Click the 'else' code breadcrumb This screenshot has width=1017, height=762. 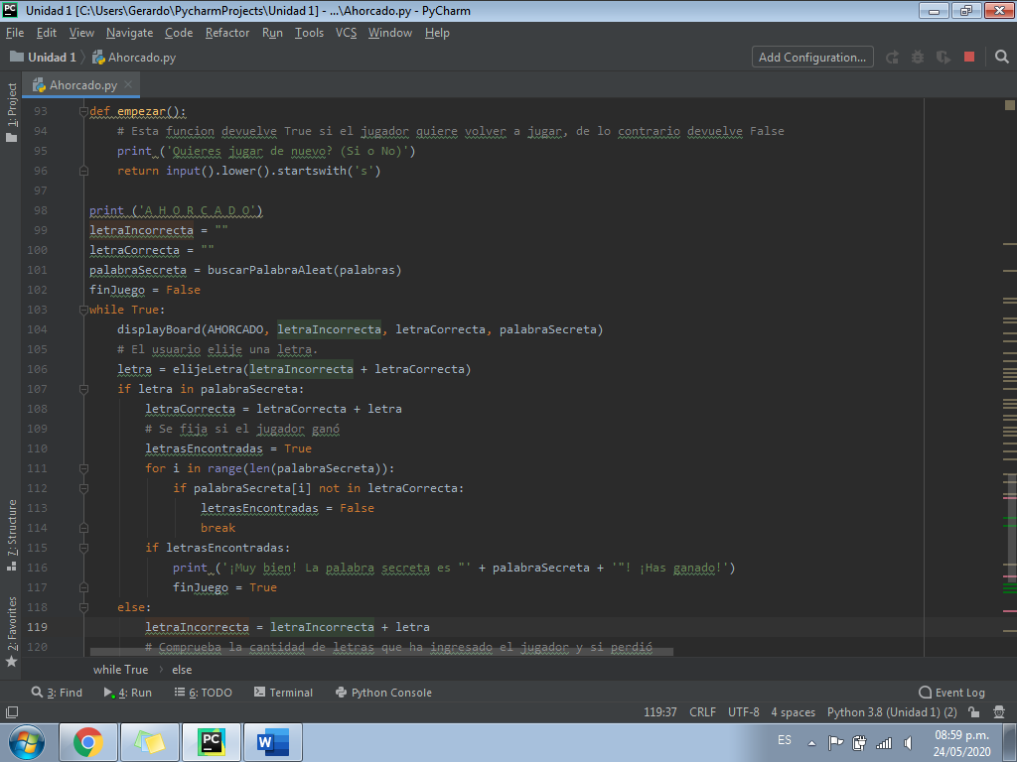pyautogui.click(x=182, y=670)
